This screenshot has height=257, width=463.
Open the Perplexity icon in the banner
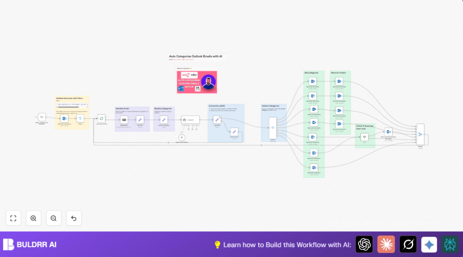click(x=450, y=244)
